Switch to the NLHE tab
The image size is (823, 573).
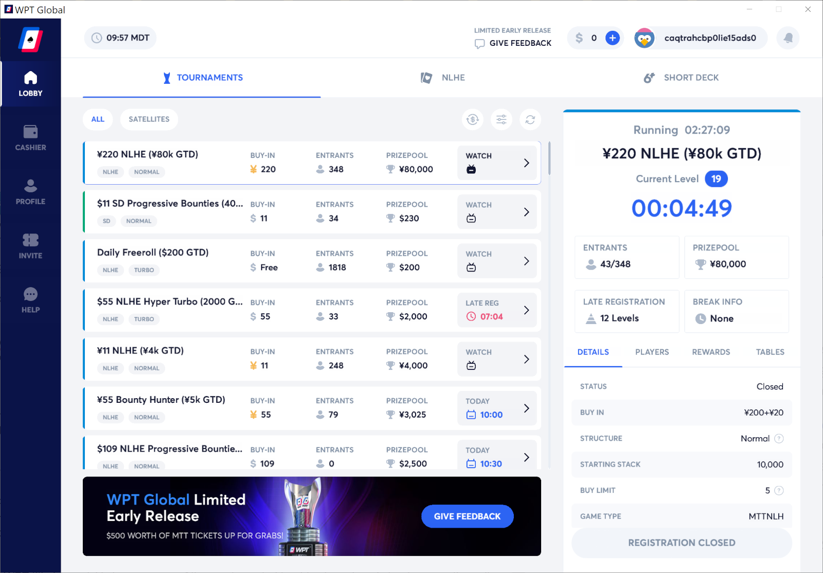(442, 78)
